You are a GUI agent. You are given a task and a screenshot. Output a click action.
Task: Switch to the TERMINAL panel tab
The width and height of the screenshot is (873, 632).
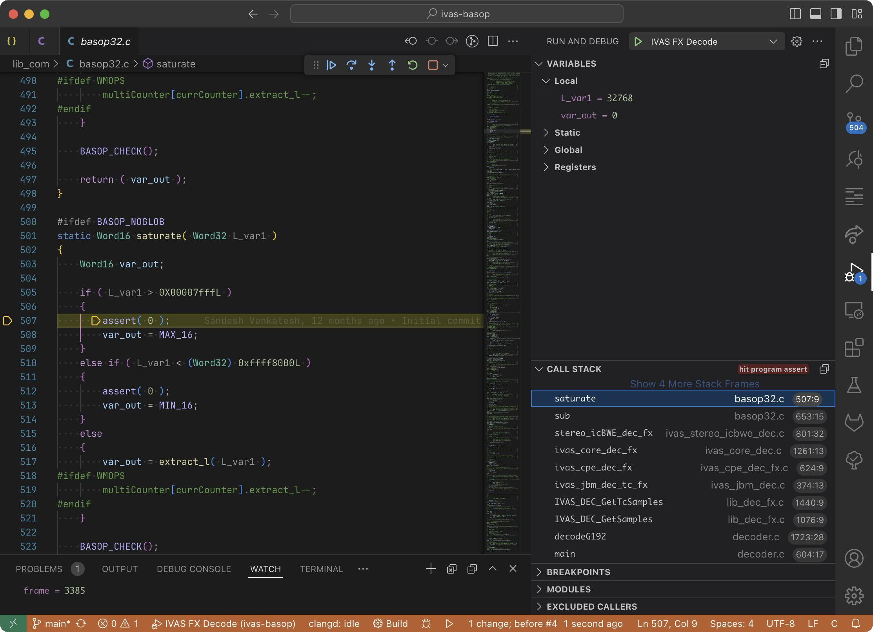point(321,569)
